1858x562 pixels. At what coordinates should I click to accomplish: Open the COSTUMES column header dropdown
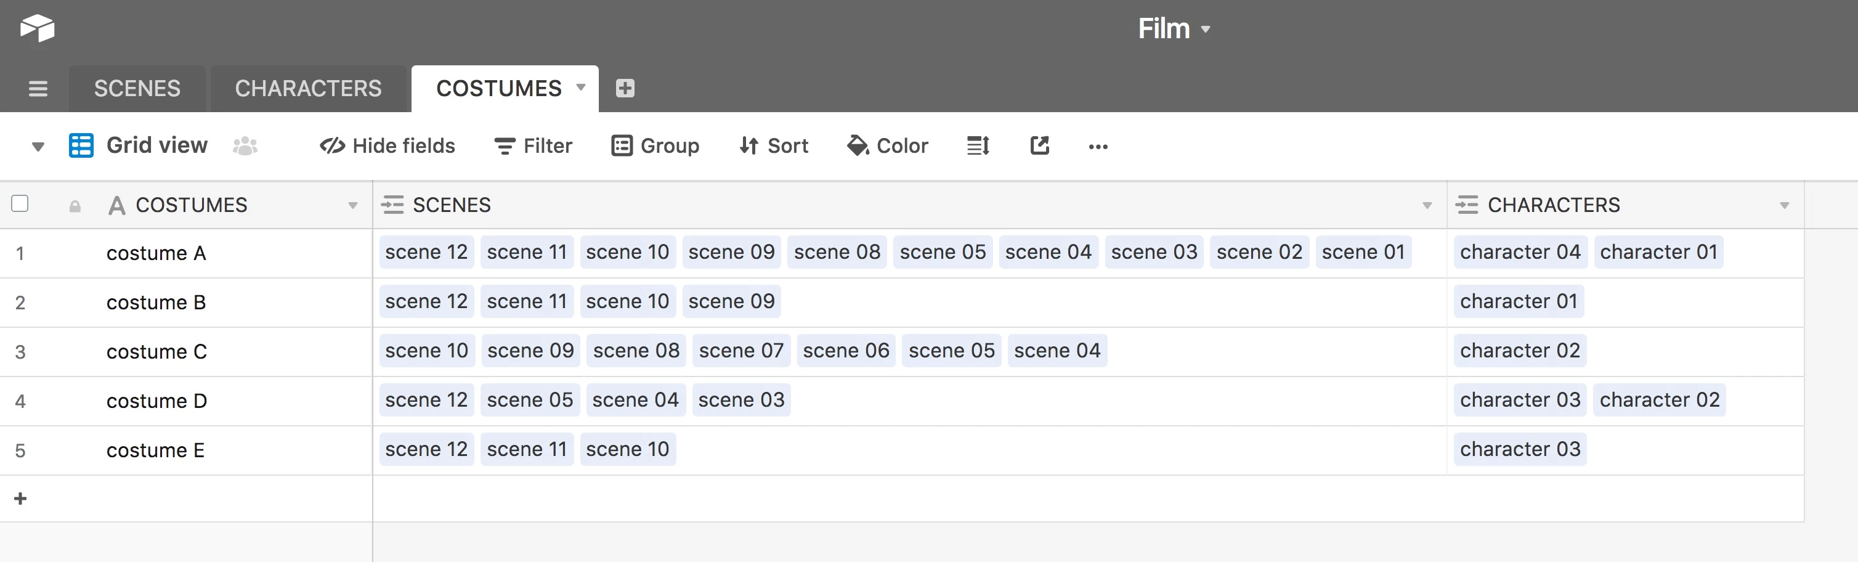(x=353, y=206)
